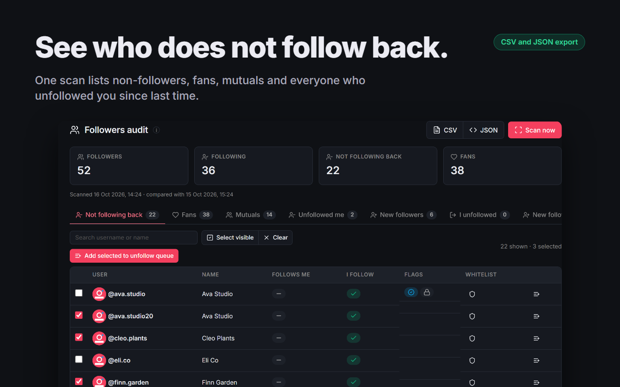Focus the Search username or name field
This screenshot has width=620, height=387.
[x=134, y=238]
